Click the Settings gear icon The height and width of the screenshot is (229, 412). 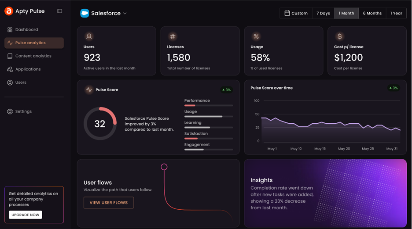click(x=10, y=111)
